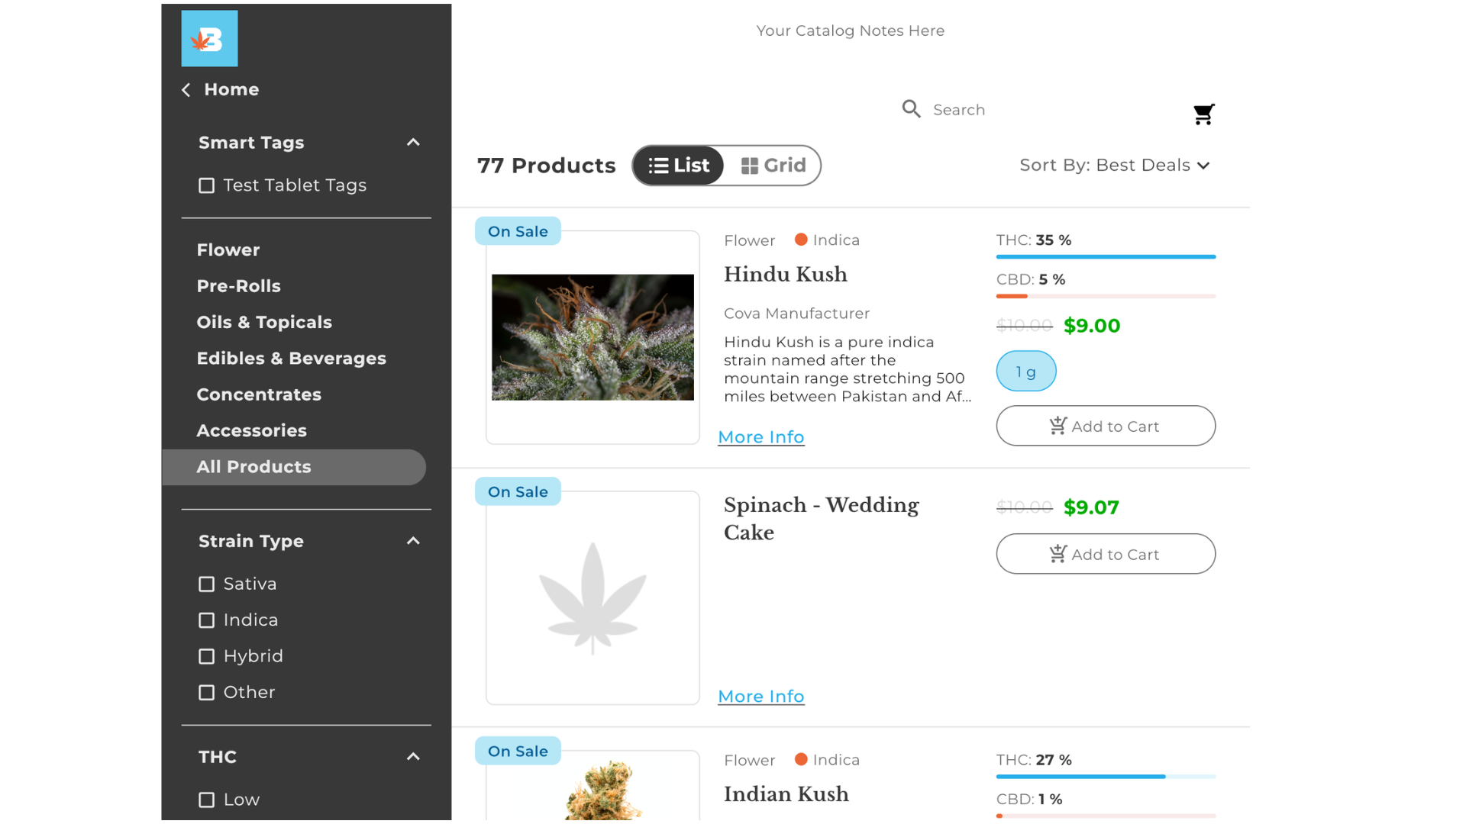Click the cannabis leaf store logo
Viewport: 1466px width, 824px height.
pyautogui.click(x=209, y=39)
